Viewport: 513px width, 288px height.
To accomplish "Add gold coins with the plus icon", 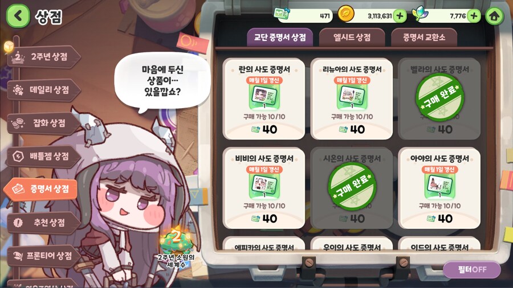I will [400, 16].
